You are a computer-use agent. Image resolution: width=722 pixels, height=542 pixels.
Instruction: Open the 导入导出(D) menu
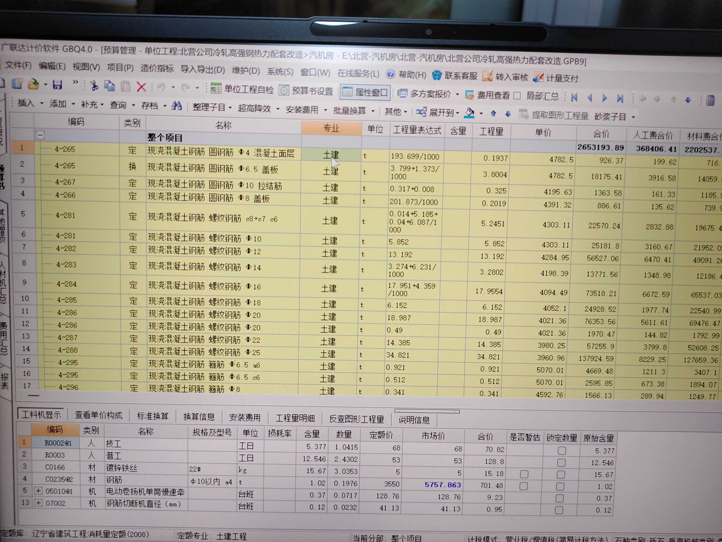coord(203,69)
